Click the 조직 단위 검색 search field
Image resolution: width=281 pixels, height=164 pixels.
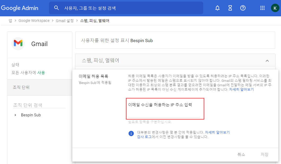pos(39,105)
